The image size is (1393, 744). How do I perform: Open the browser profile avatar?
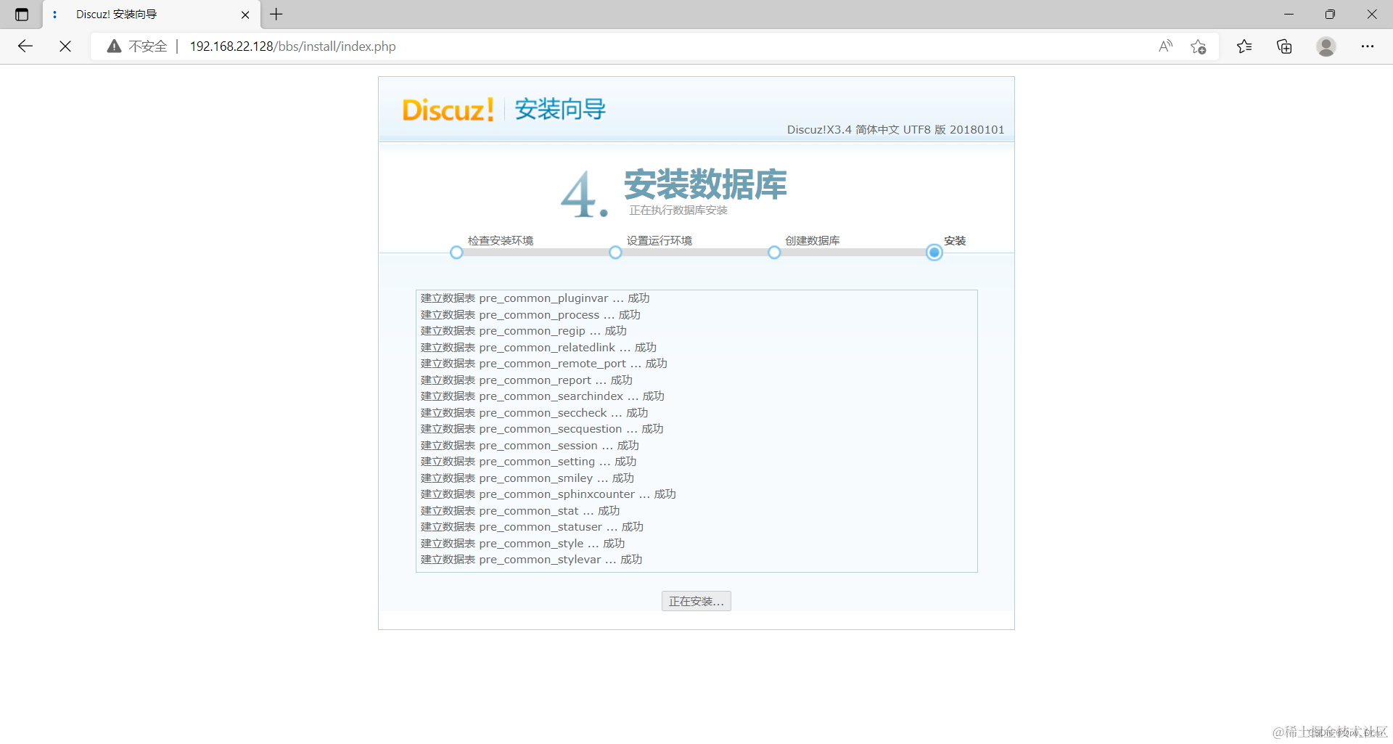click(1326, 46)
